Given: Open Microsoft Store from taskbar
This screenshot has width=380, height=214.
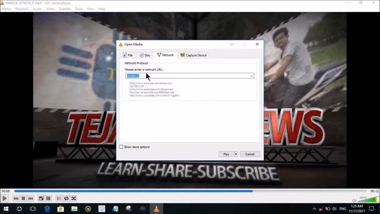Looking at the screenshot, I should (61, 209).
